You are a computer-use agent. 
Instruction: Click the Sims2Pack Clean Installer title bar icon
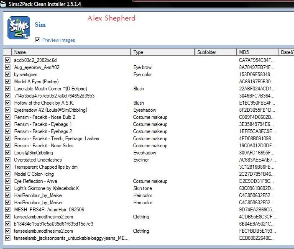point(3,4)
